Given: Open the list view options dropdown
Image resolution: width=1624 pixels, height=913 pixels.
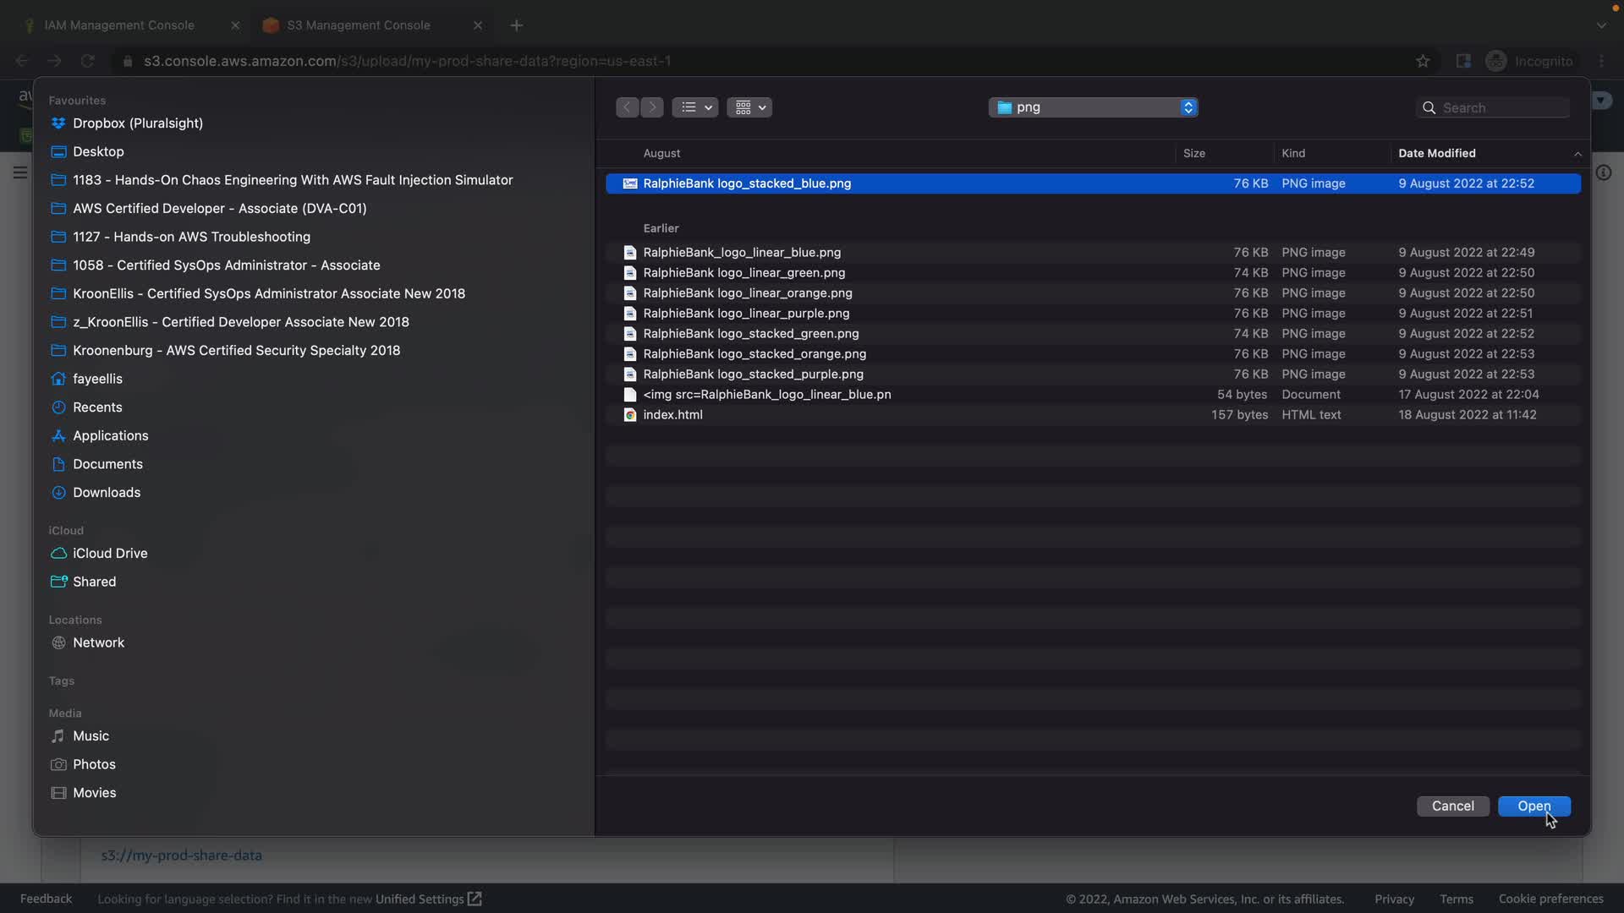Looking at the screenshot, I should pos(695,107).
